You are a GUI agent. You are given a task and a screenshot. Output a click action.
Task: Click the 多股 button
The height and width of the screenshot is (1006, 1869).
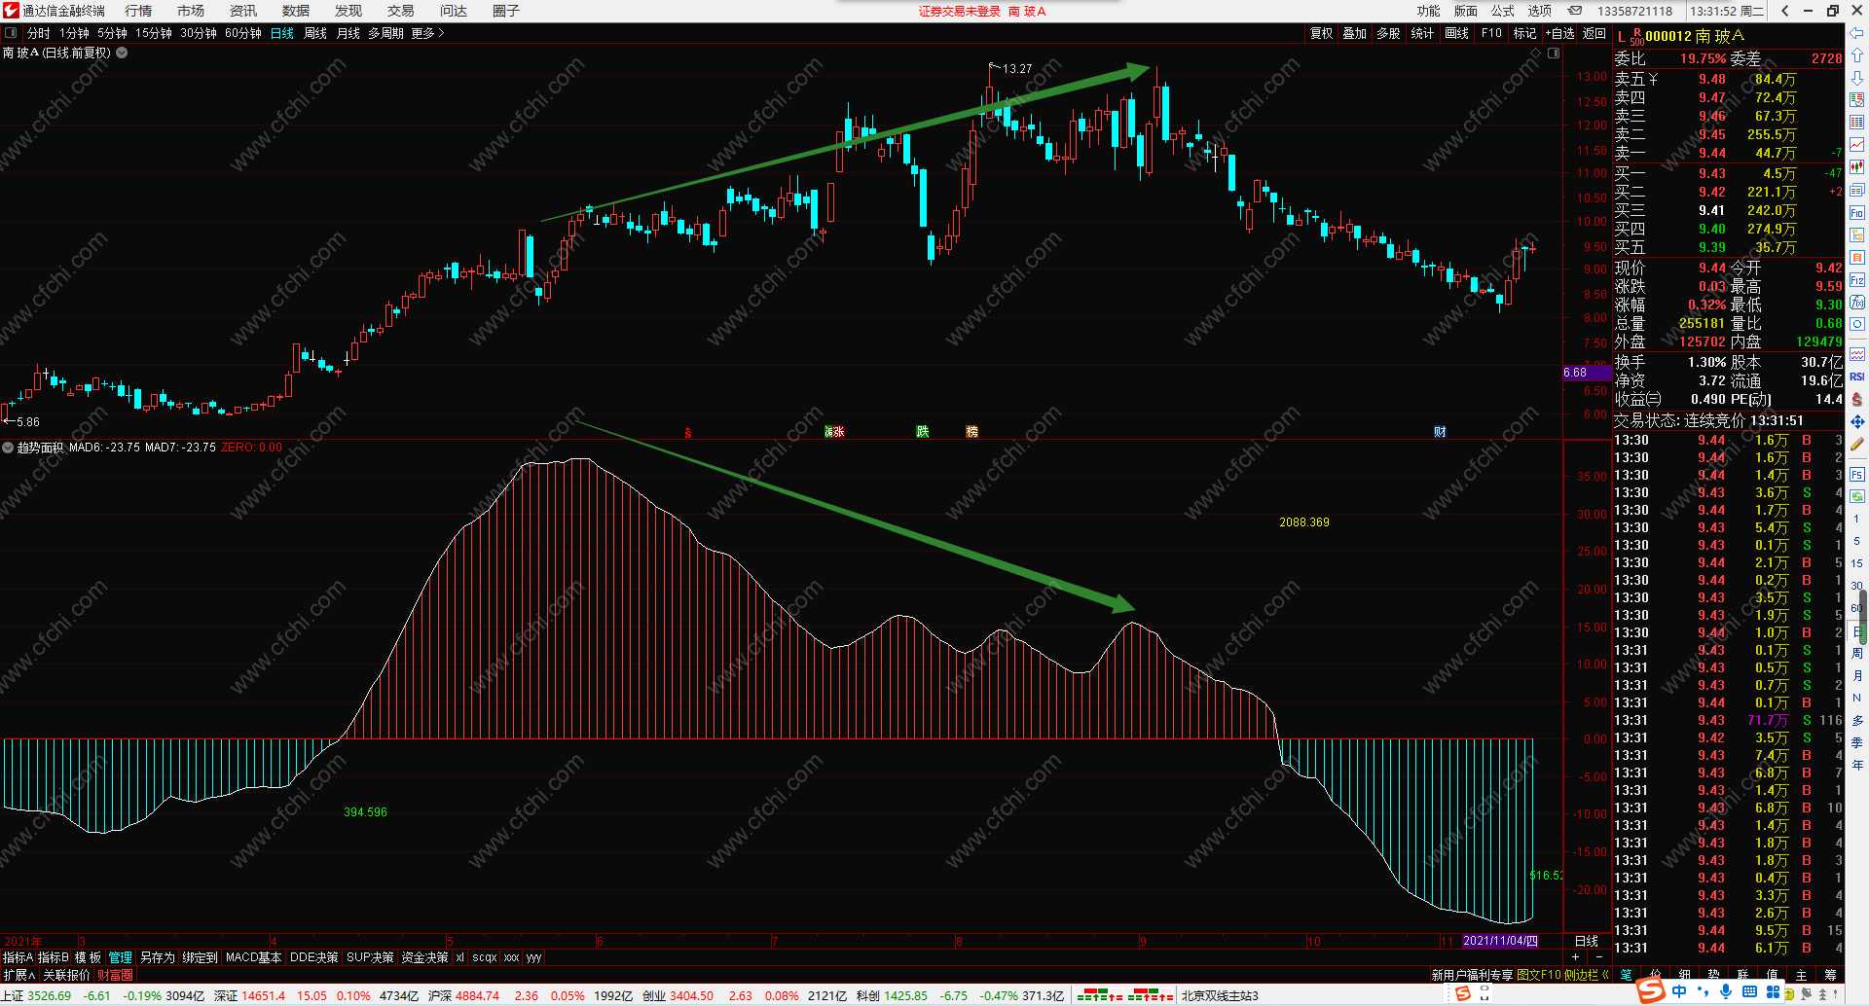[x=1389, y=33]
